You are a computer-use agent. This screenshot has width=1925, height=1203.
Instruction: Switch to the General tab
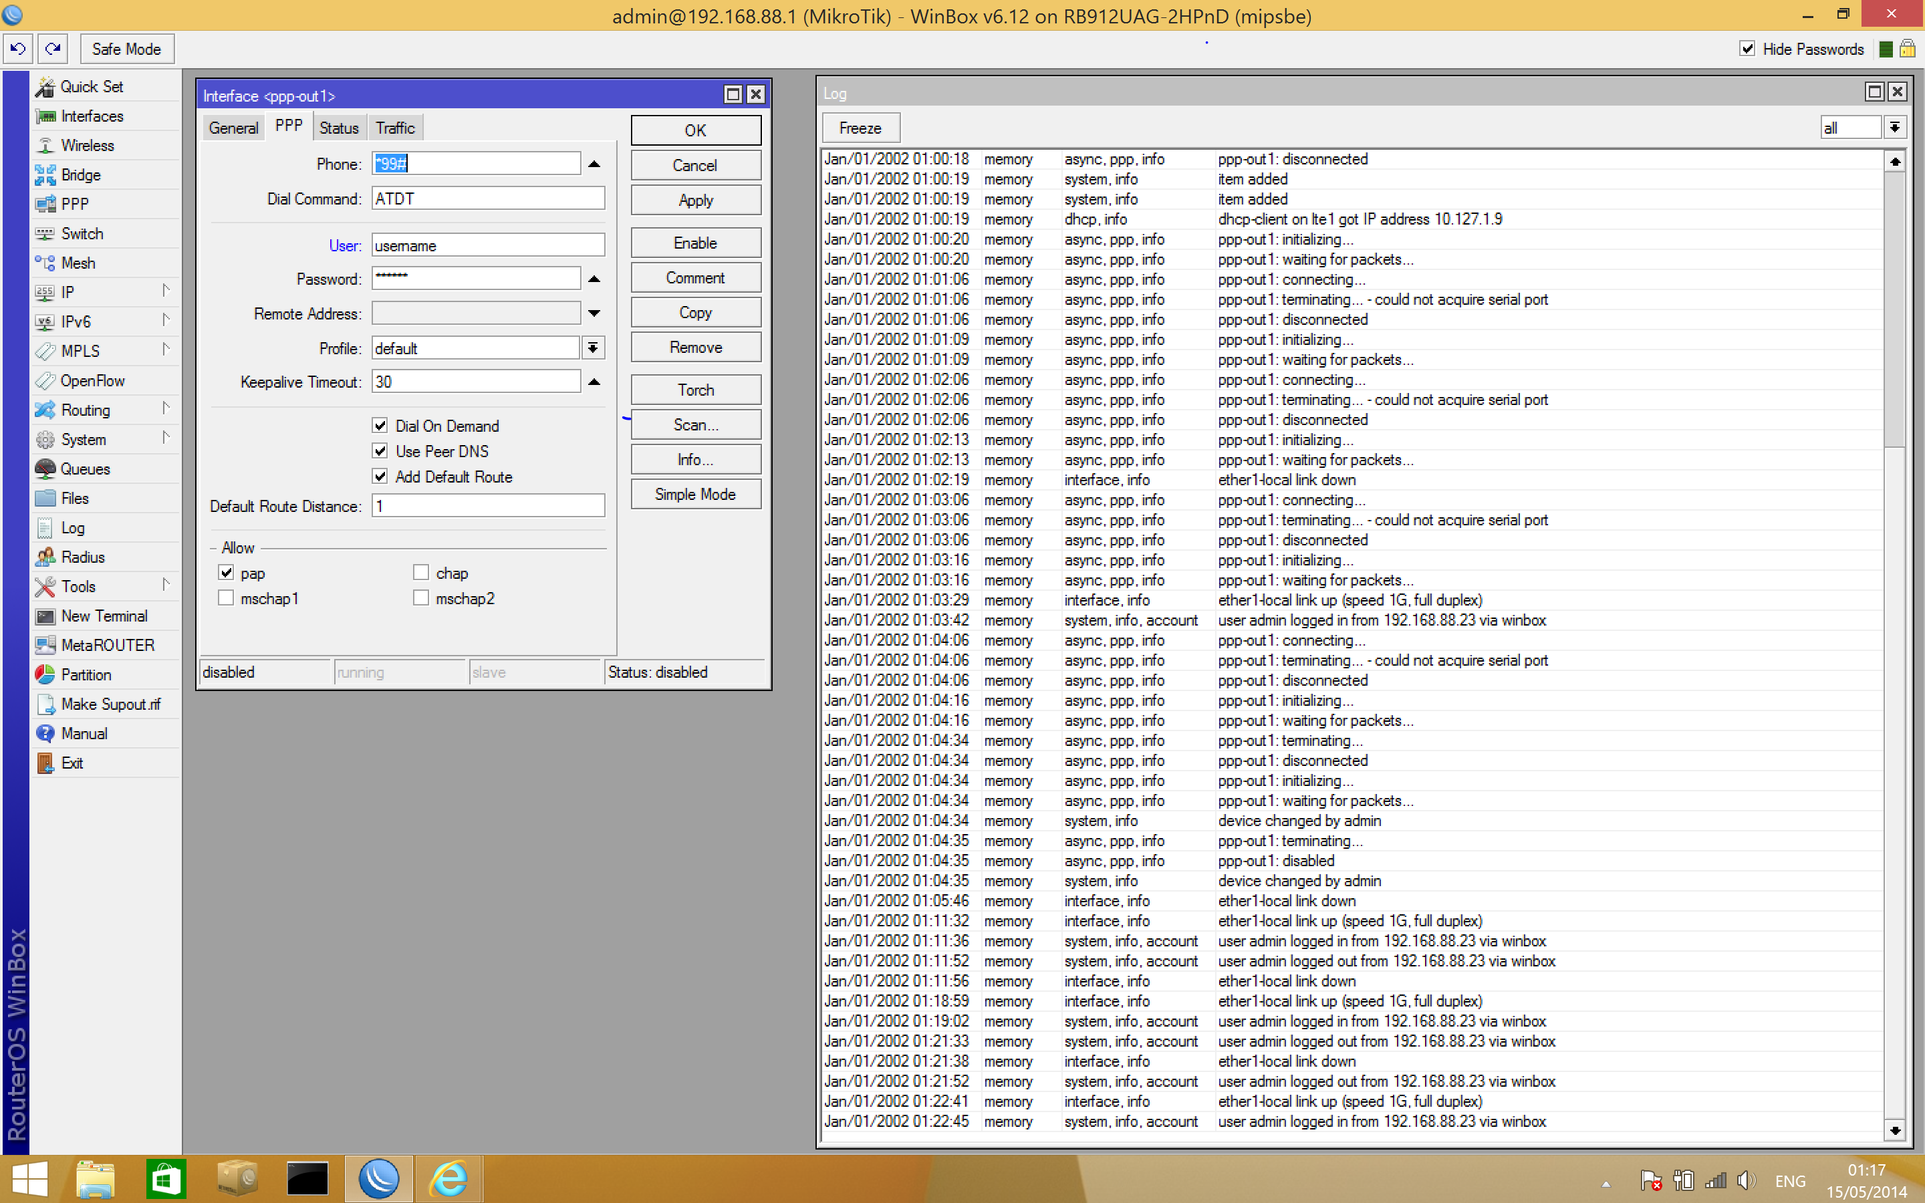click(233, 128)
